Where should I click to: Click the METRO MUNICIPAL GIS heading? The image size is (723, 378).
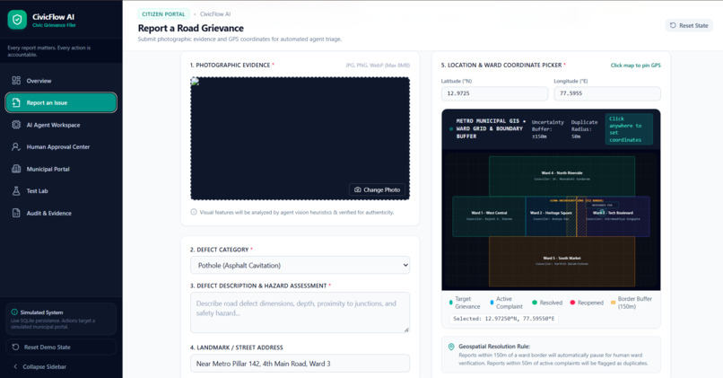coord(489,128)
